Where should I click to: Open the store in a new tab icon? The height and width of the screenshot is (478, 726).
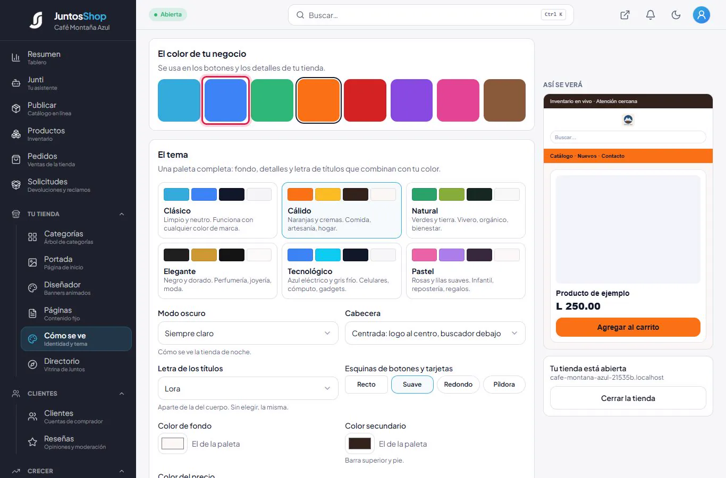click(x=625, y=15)
